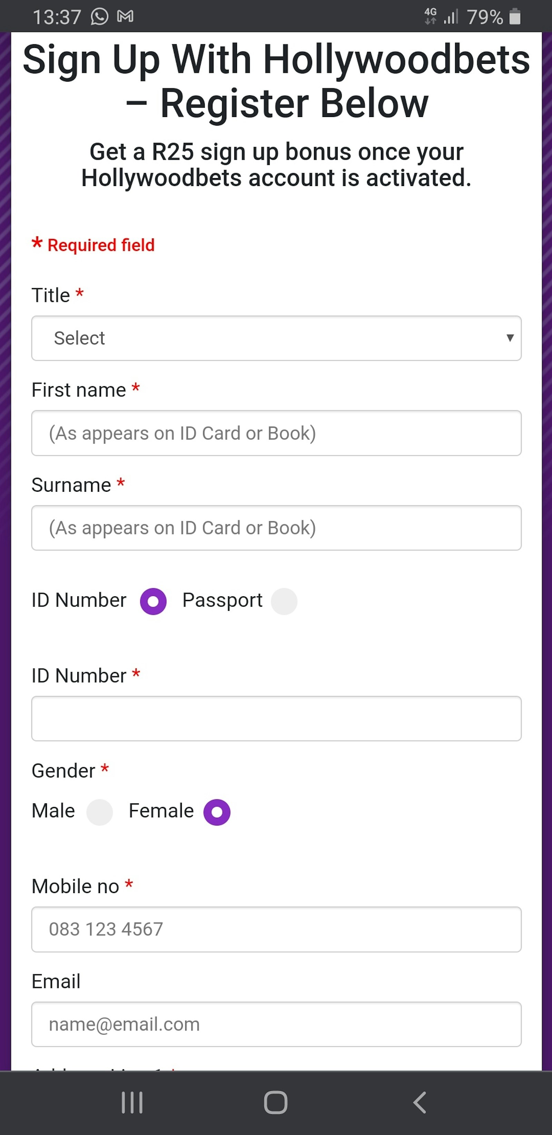Tap the Mobile no input field
This screenshot has height=1135, width=552.
(x=276, y=929)
